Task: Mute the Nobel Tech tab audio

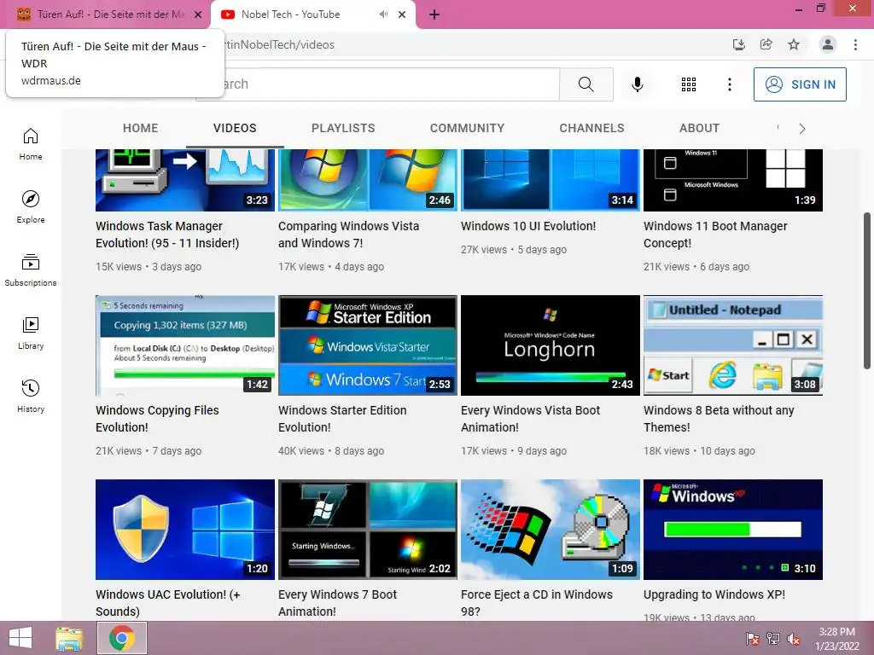Action: coord(383,14)
